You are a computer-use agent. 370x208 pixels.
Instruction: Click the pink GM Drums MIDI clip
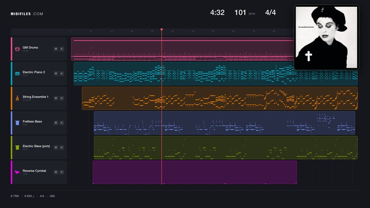pos(182,49)
